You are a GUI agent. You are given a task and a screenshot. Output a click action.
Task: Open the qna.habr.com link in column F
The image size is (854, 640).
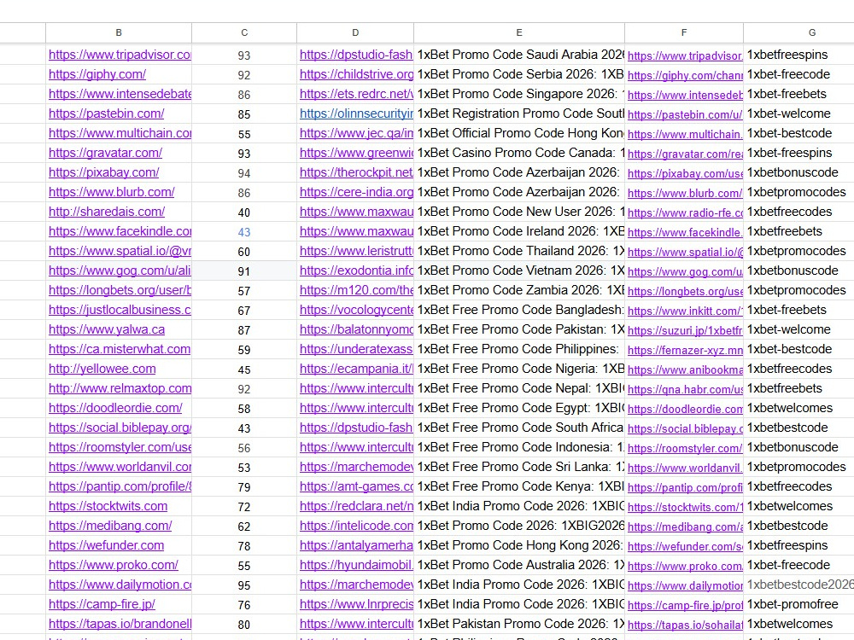pos(685,388)
